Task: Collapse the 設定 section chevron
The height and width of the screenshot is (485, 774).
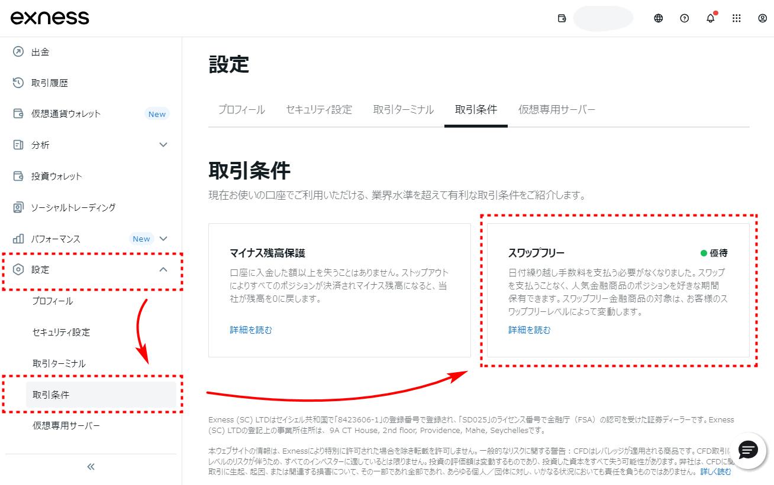Action: [164, 270]
